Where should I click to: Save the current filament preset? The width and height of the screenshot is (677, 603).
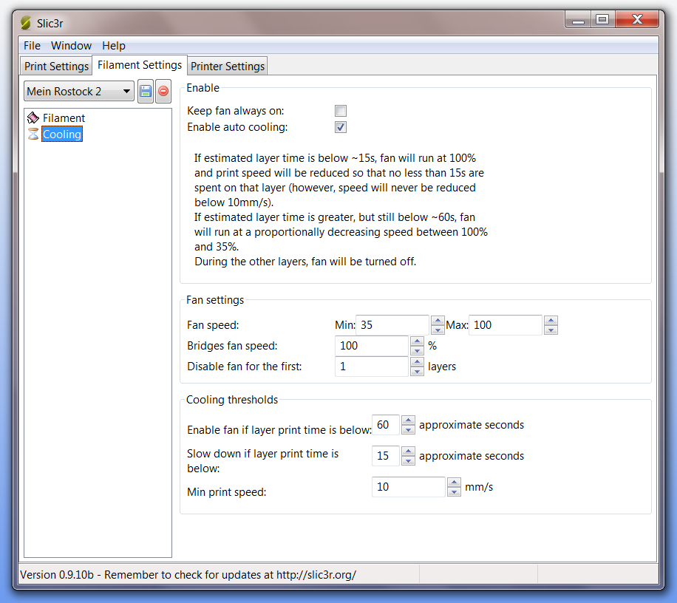pyautogui.click(x=145, y=91)
